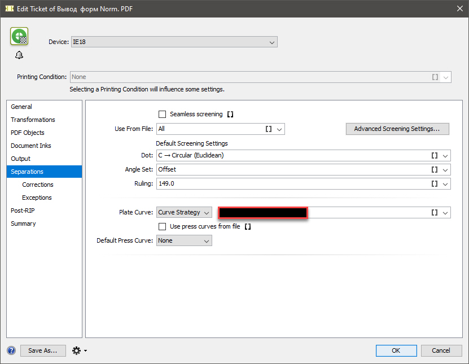Enable the Seamless screening checkbox
Image resolution: width=469 pixels, height=364 pixels.
tap(162, 114)
